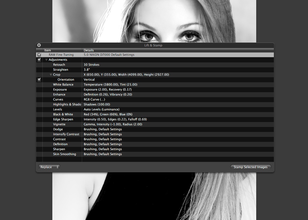Select the Straighten item in the list
This screenshot has height=220, width=308.
click(x=60, y=70)
